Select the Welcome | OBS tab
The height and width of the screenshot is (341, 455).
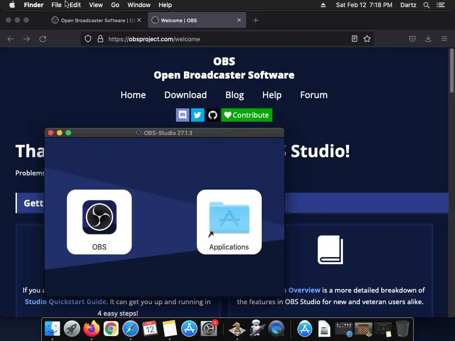coord(197,20)
